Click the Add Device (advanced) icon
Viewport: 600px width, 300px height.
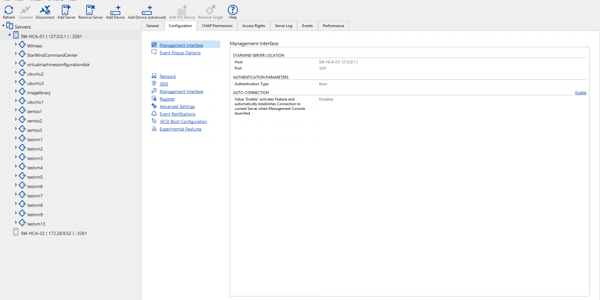click(147, 10)
